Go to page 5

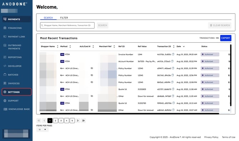click(72, 121)
